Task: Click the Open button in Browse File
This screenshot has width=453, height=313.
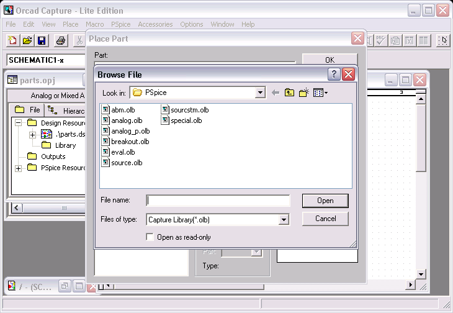Action: click(x=325, y=201)
